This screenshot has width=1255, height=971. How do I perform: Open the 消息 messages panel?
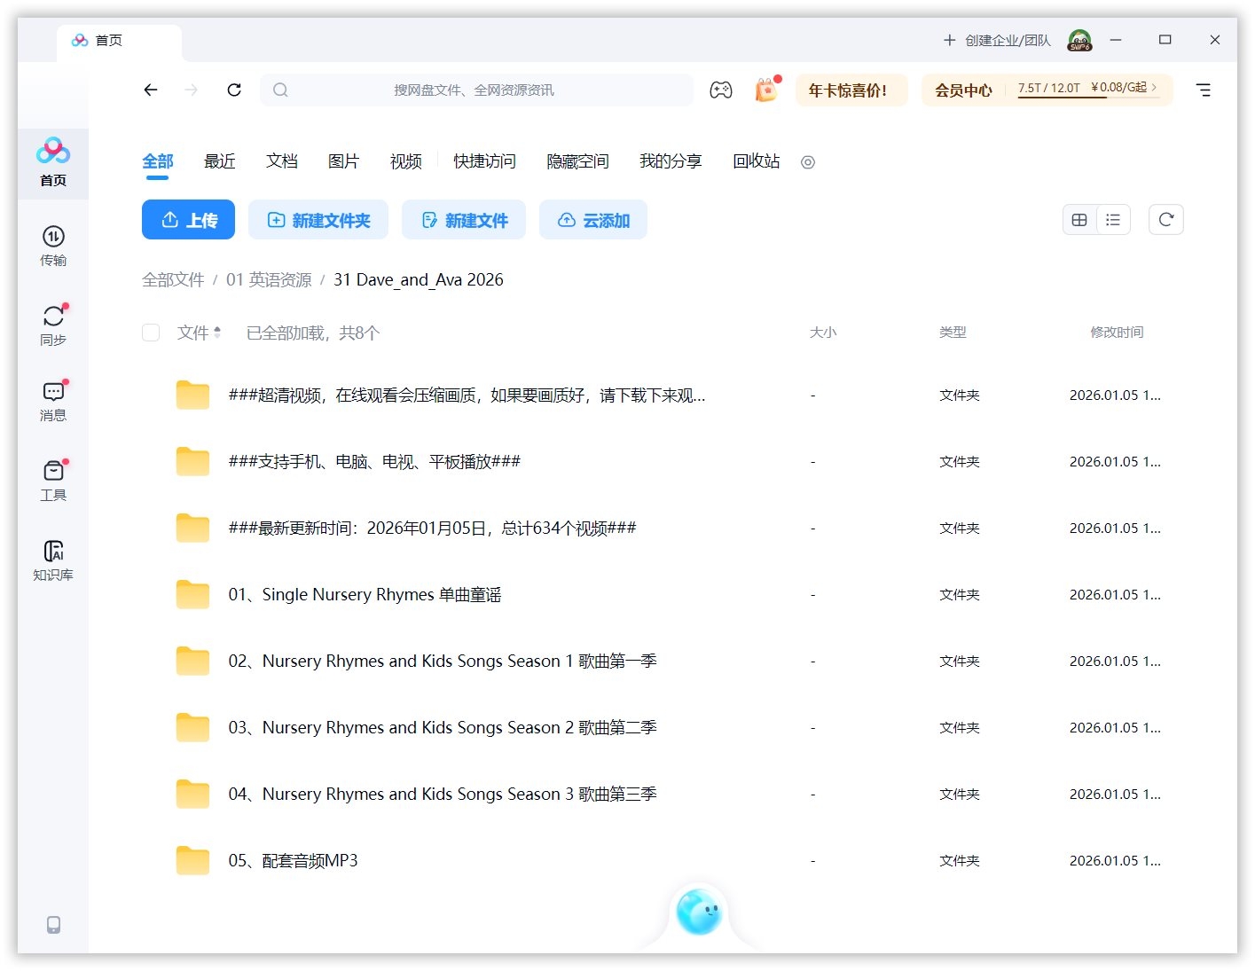53,401
